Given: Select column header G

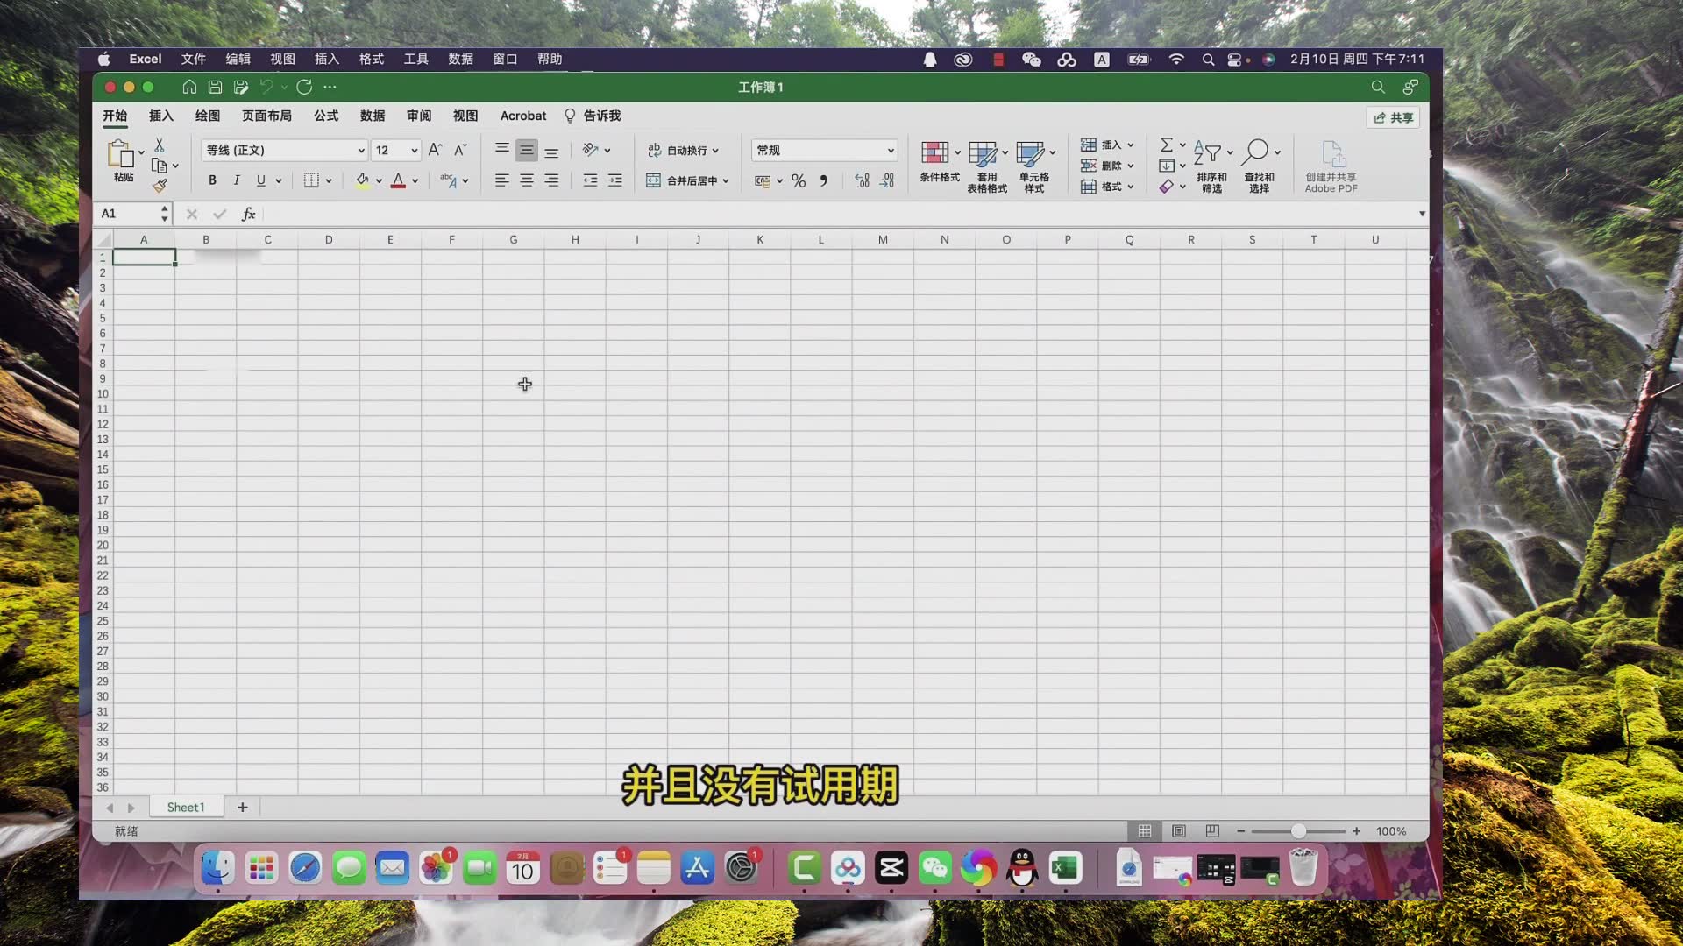Looking at the screenshot, I should pyautogui.click(x=514, y=239).
